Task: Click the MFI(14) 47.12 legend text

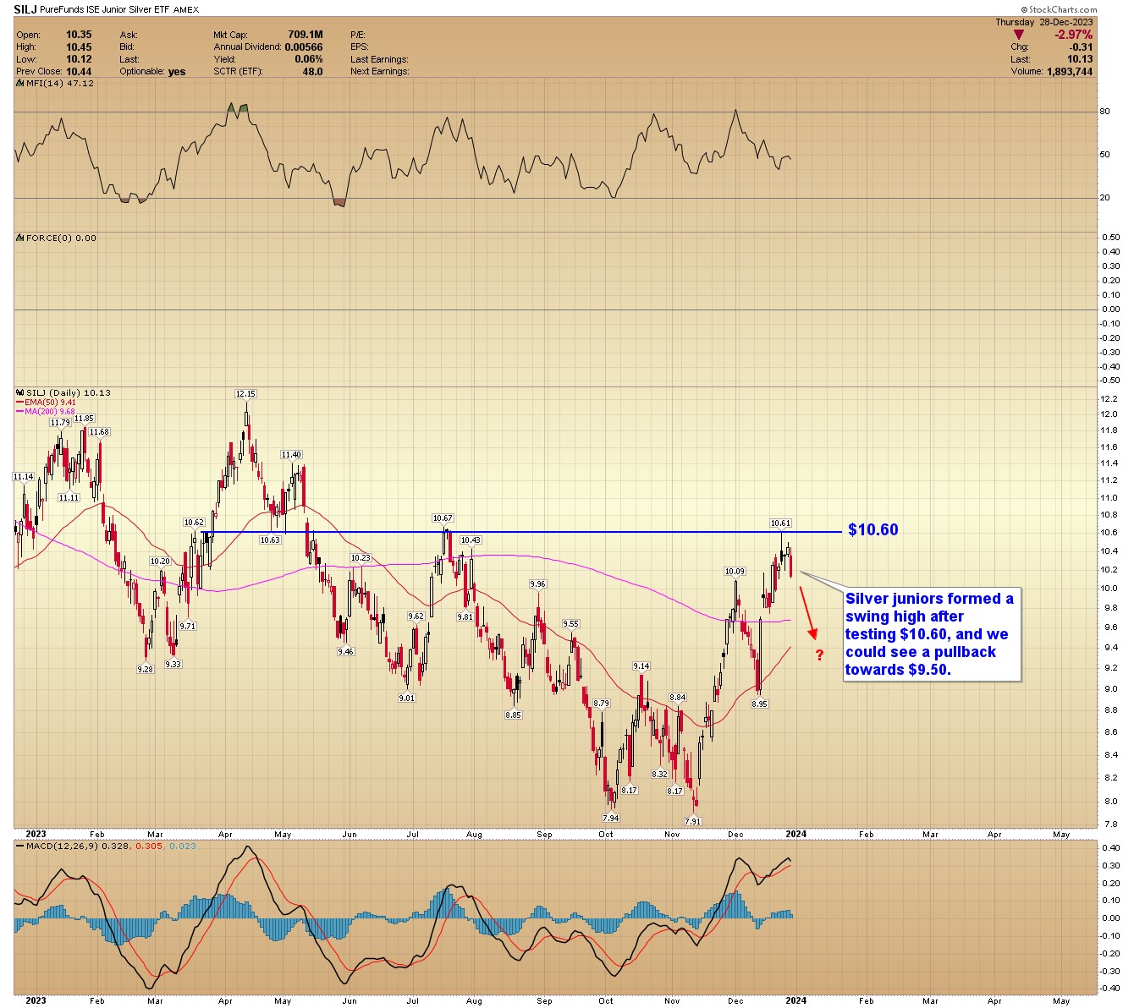Action: (x=60, y=84)
